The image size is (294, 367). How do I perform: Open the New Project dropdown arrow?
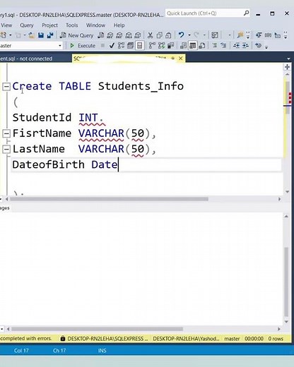(11, 35)
